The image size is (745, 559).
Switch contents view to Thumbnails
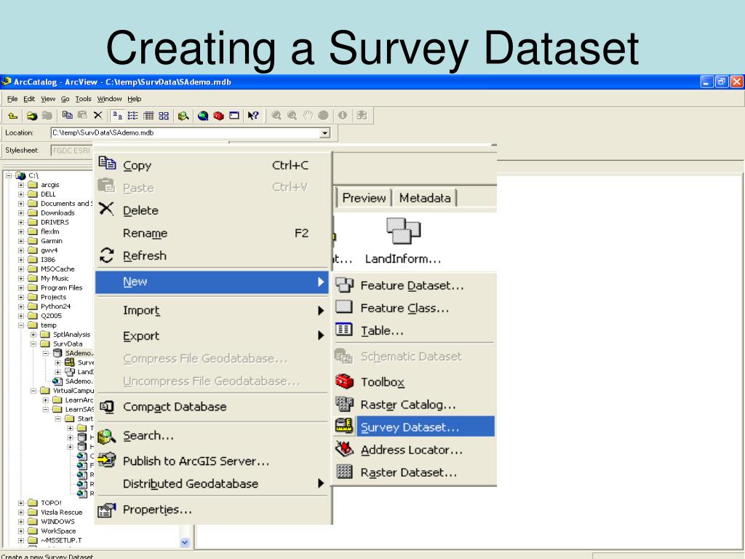164,116
